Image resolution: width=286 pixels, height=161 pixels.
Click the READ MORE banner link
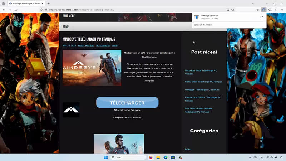pos(68,16)
